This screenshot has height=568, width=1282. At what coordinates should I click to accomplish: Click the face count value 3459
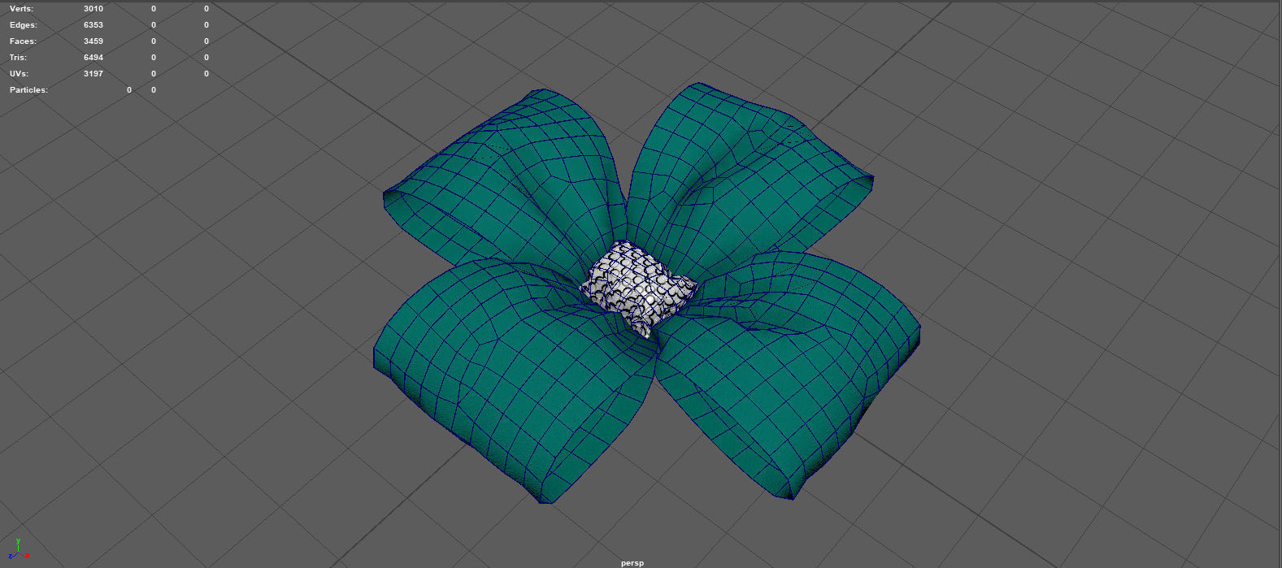[x=93, y=41]
